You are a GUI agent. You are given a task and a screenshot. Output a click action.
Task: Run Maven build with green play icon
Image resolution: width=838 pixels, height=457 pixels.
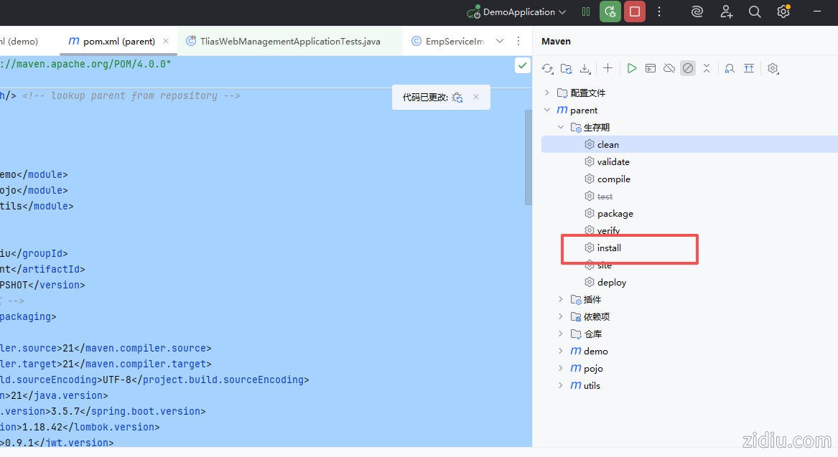(631, 68)
